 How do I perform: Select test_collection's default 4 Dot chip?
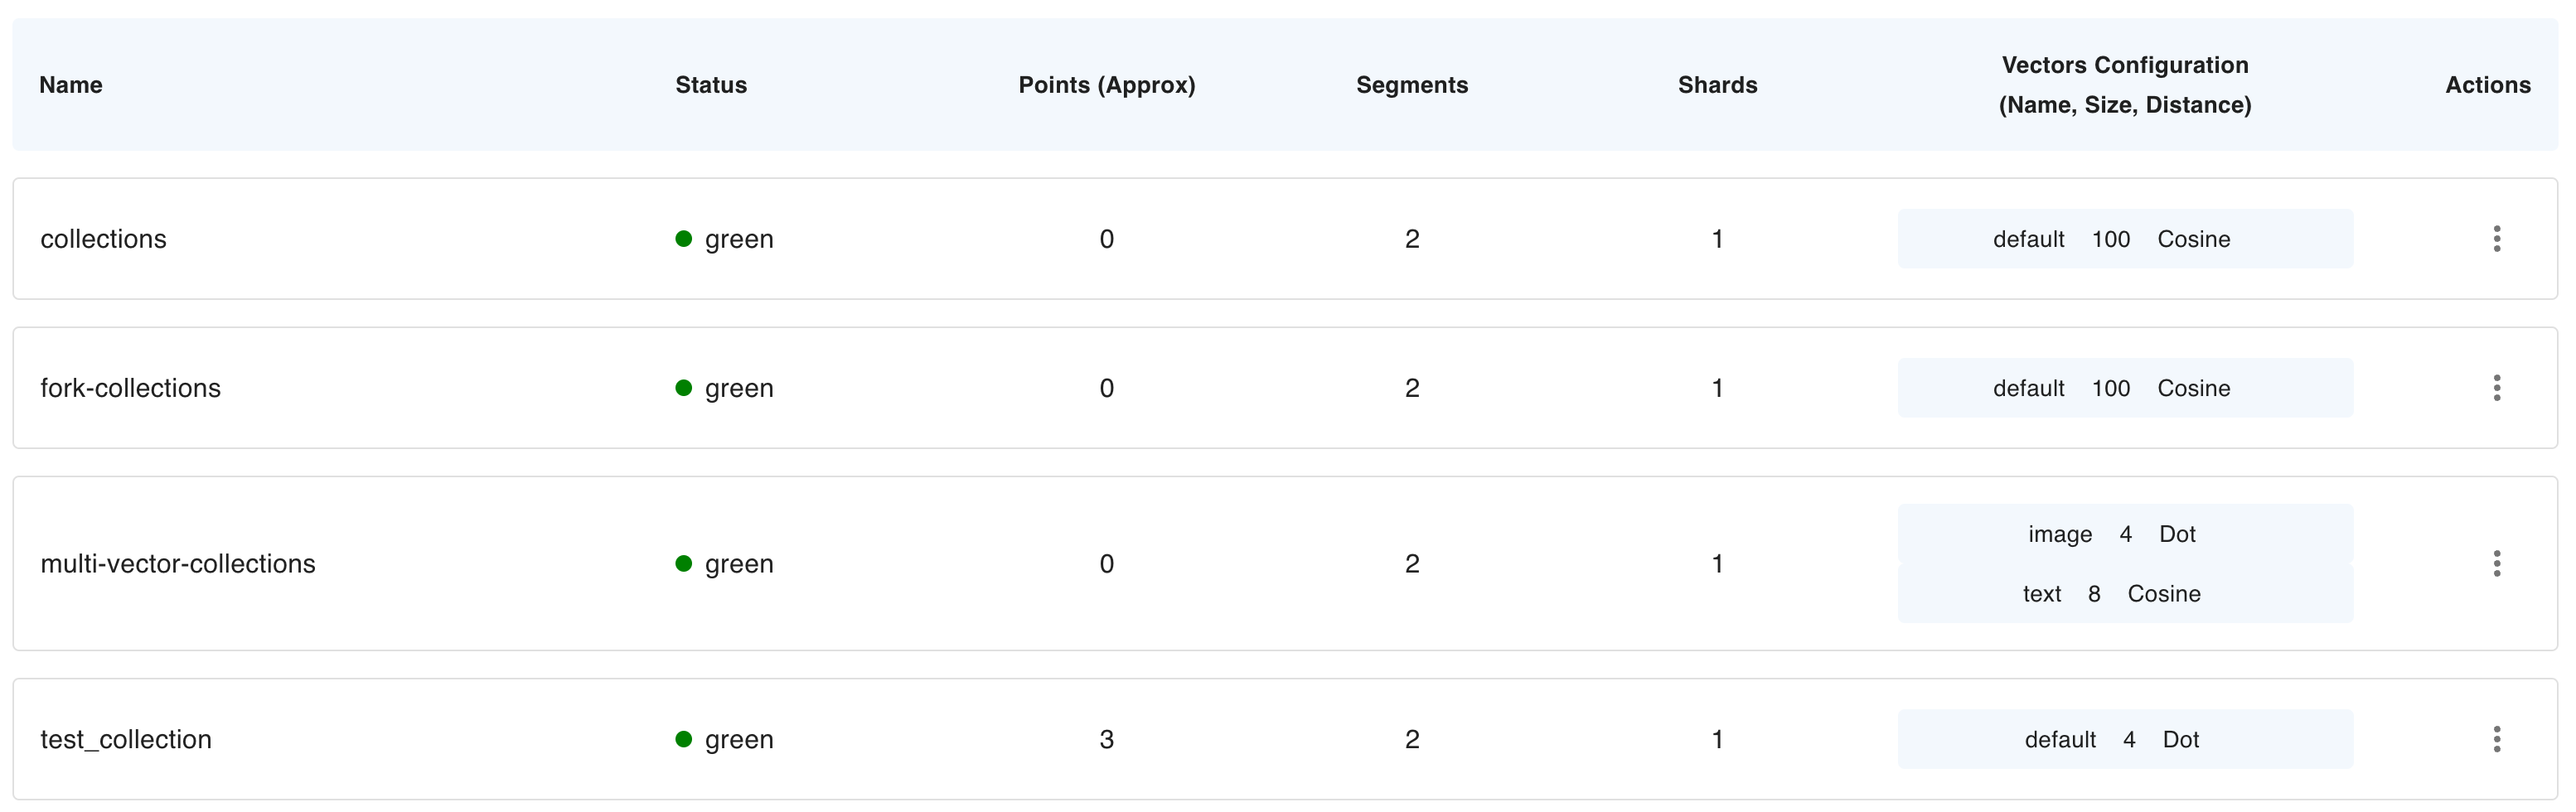[2124, 739]
